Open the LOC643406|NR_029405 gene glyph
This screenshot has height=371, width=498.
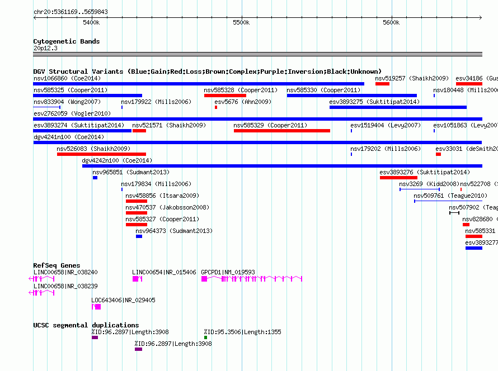tap(96, 307)
